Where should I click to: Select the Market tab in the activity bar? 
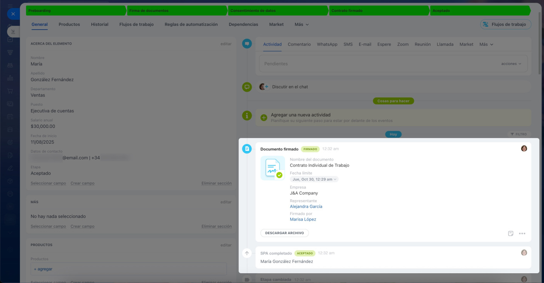pyautogui.click(x=466, y=44)
